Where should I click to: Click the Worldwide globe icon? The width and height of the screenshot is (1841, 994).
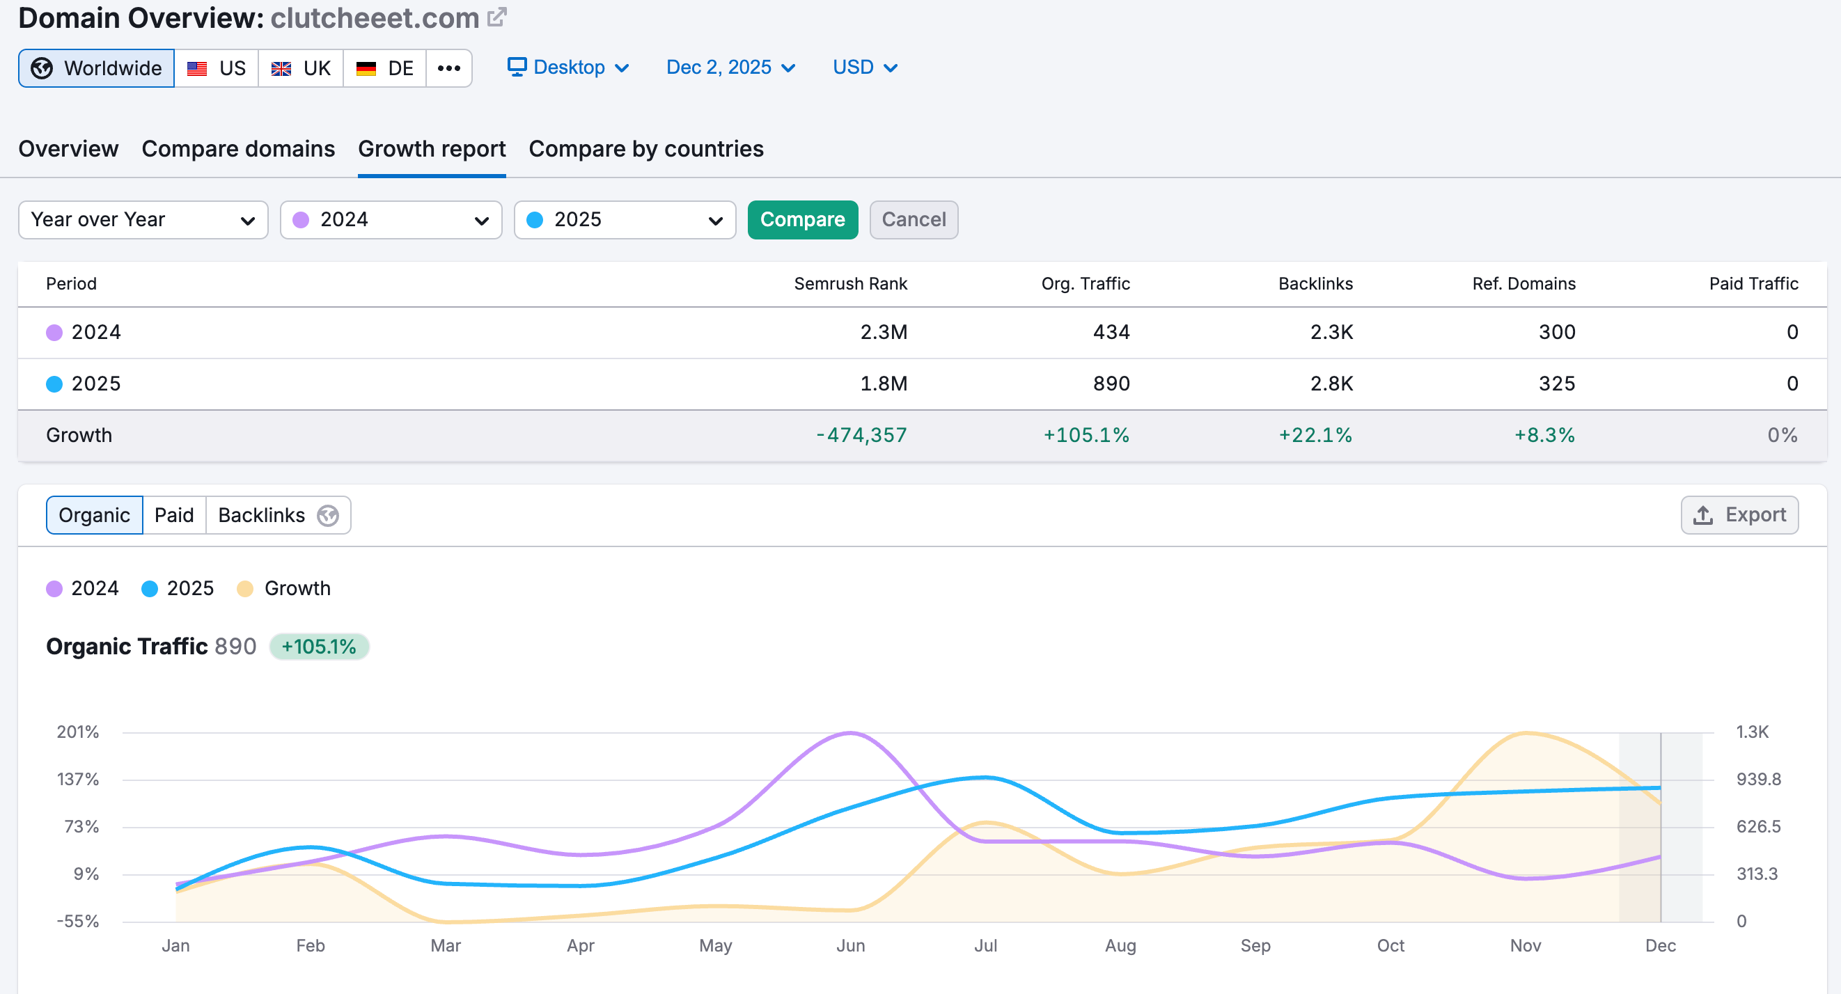42,68
